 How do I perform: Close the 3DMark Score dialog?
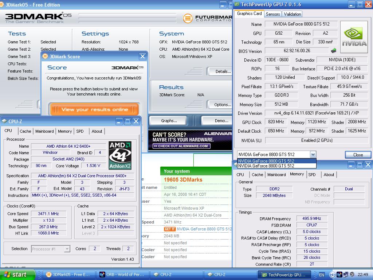pos(142,56)
